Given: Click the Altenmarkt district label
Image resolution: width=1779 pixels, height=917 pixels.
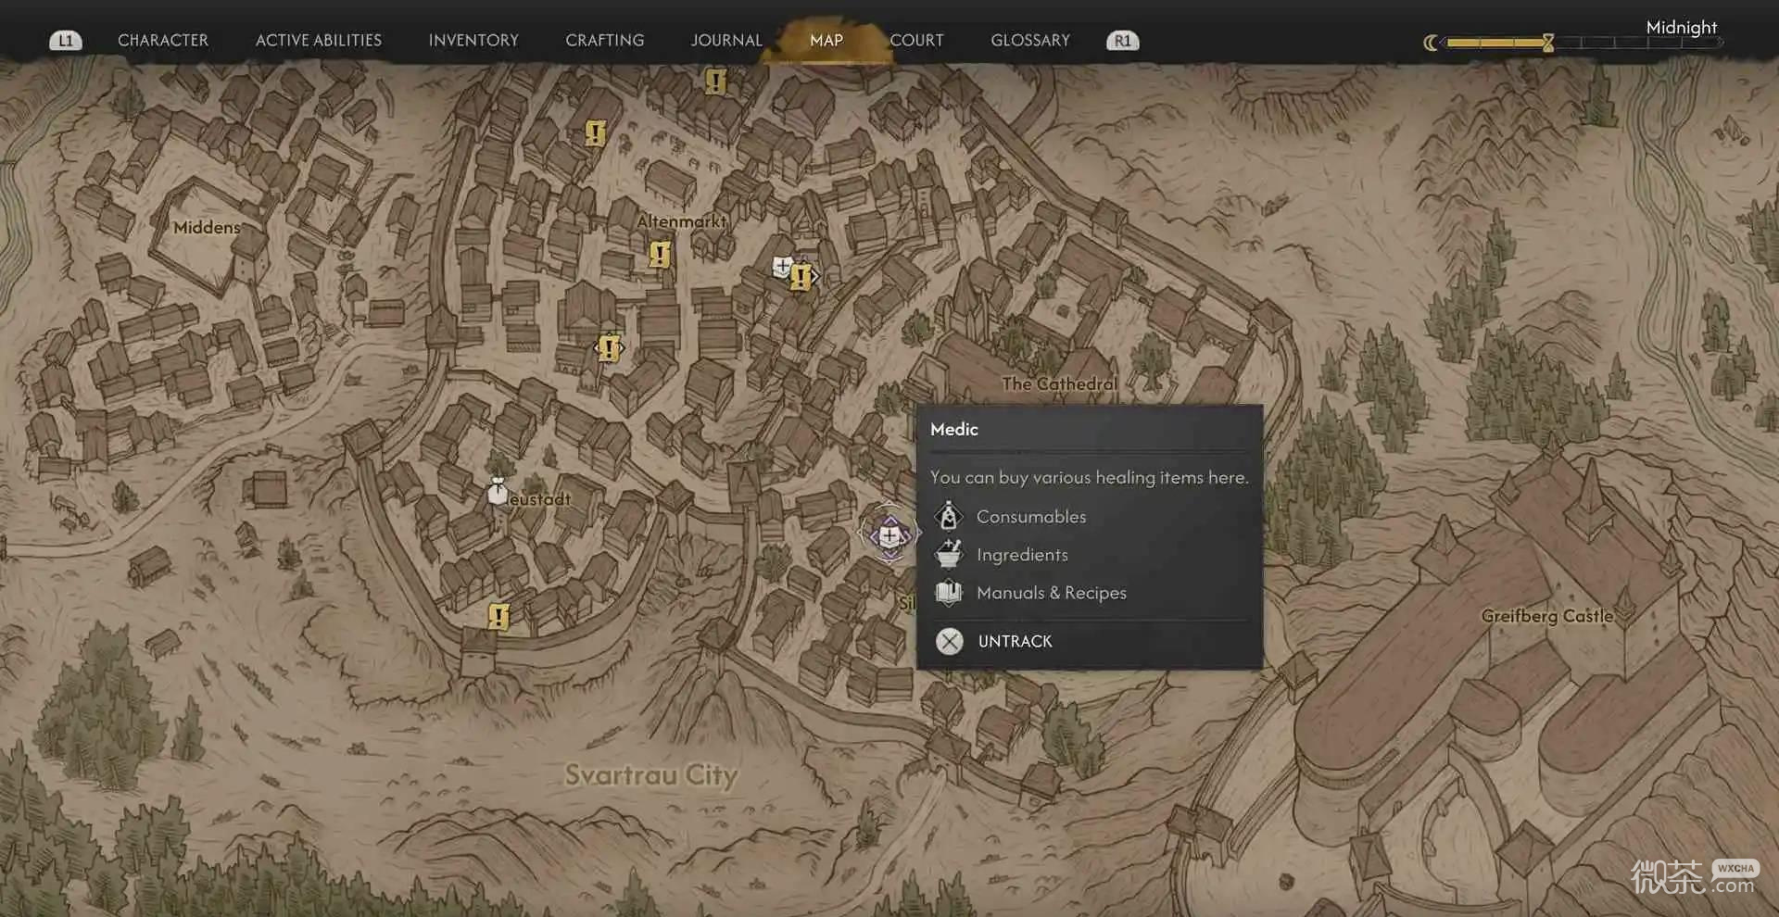Looking at the screenshot, I should 682,221.
